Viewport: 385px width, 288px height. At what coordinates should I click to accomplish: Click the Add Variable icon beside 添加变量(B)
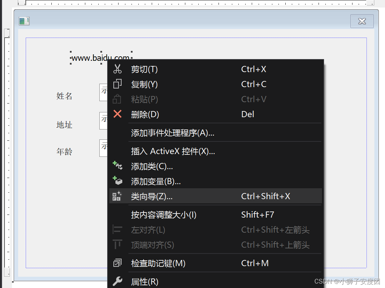tap(118, 181)
